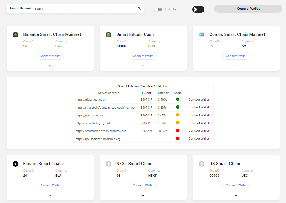Connect Wallet on the NEXT Smart Chain card
The image size is (286, 203).
143,185
